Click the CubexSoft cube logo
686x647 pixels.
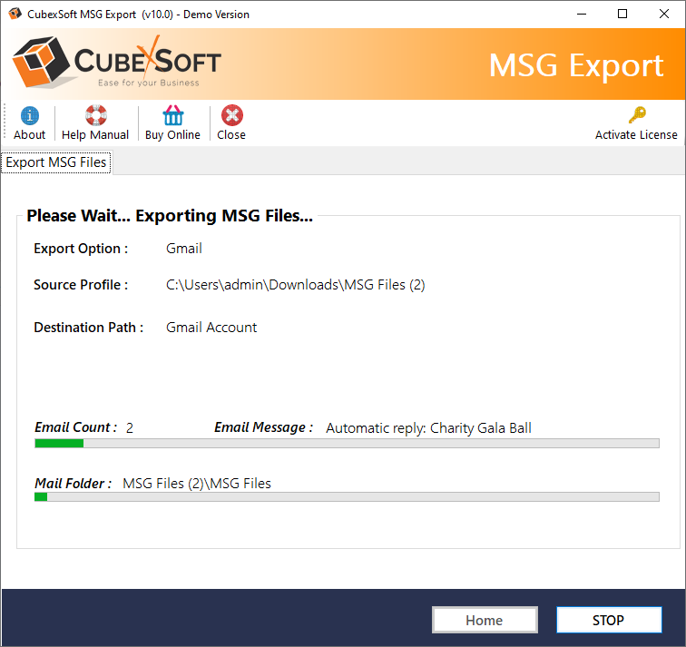[x=41, y=64]
